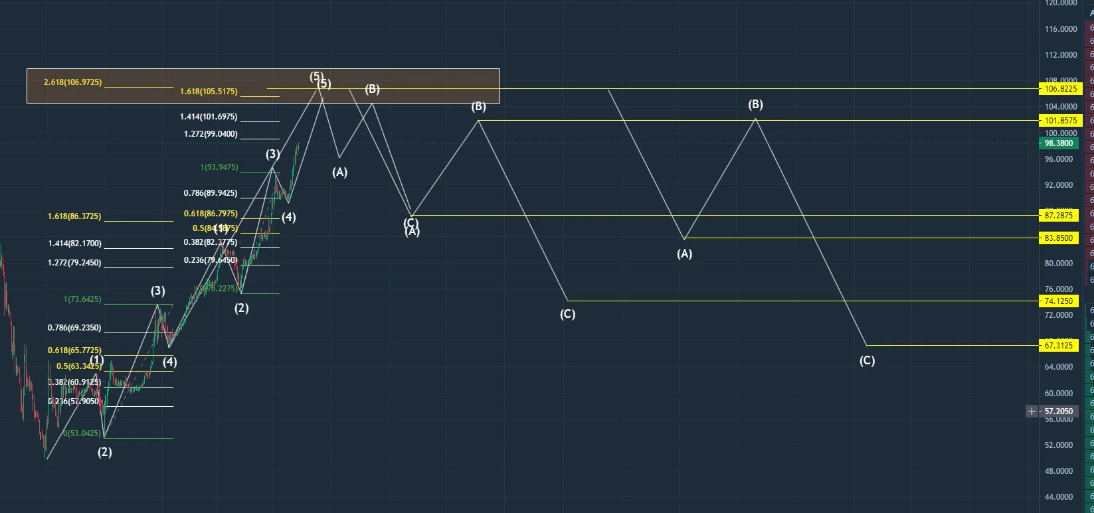The image size is (1094, 513).
Task: Click the 1(93.9475) Fibonacci level label
Action: [219, 167]
